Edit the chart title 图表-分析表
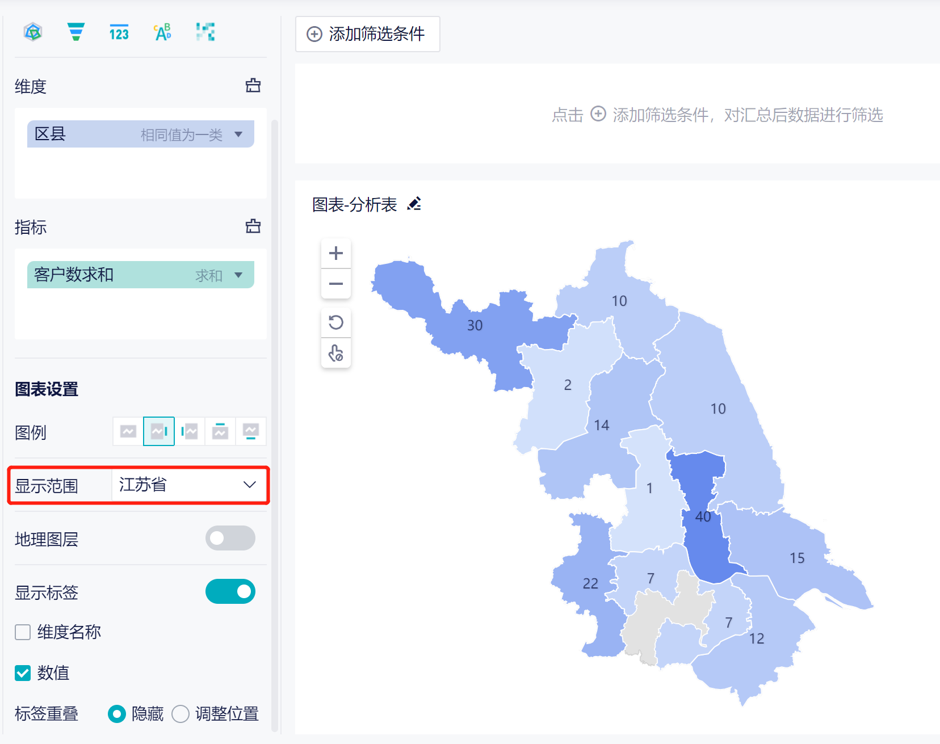The height and width of the screenshot is (744, 940). point(414,204)
